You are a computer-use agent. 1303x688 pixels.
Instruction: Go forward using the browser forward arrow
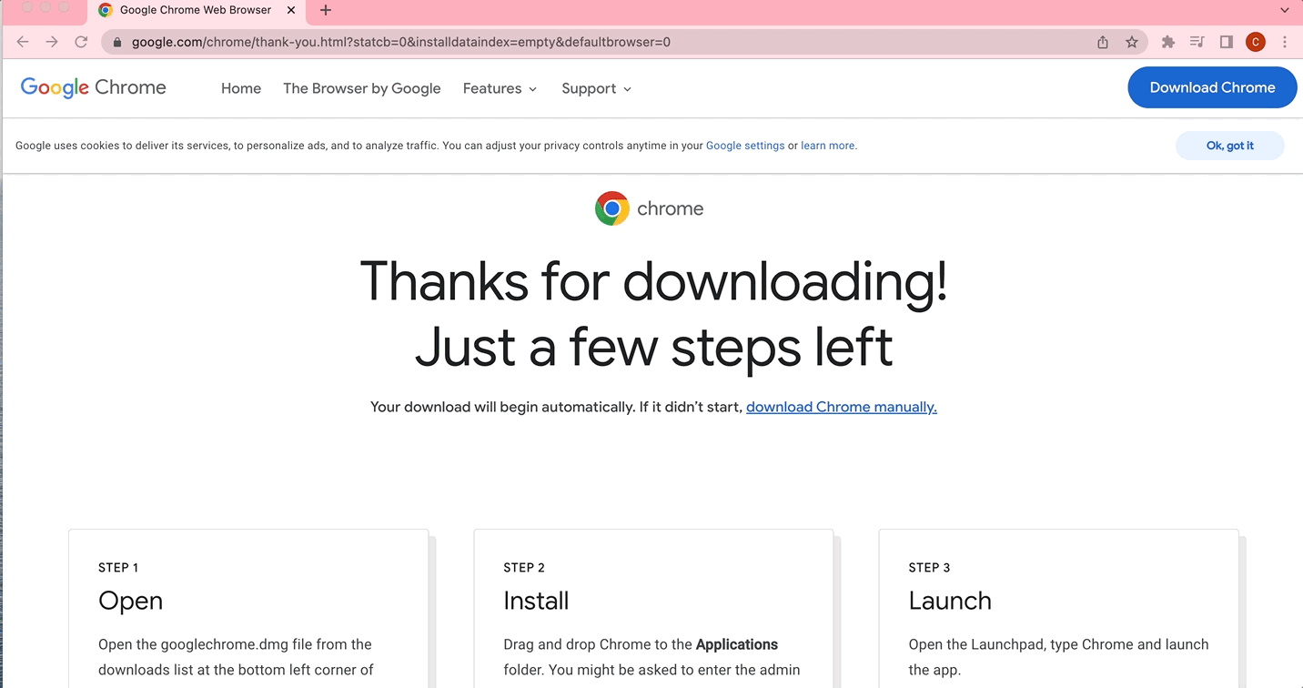(52, 42)
